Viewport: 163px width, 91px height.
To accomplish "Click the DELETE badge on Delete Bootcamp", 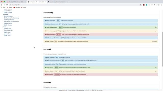I will (x=59, y=34).
